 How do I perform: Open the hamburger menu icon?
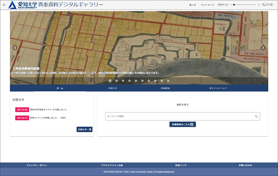[x=4, y=5]
